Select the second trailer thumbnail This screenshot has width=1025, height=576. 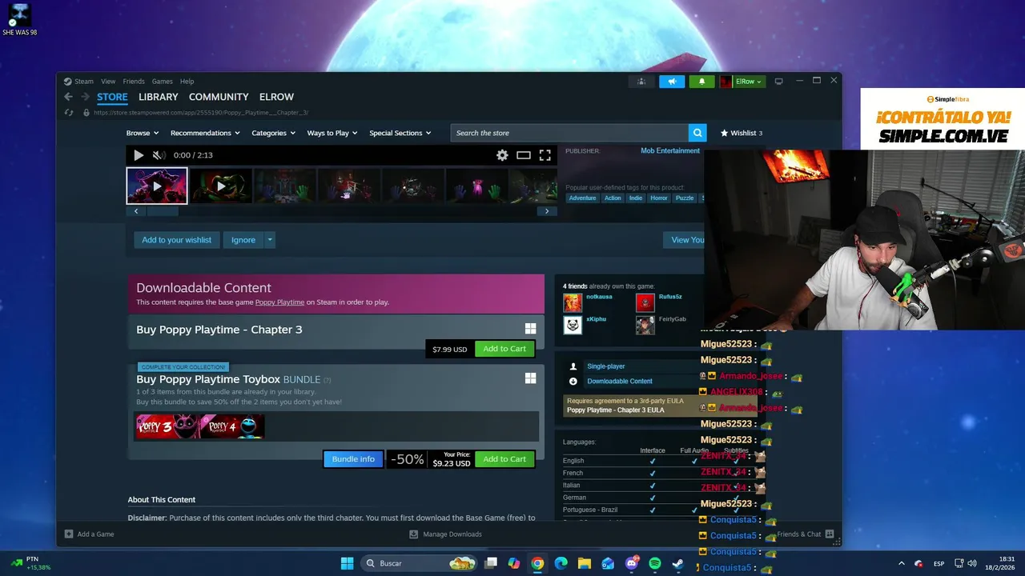tap(221, 186)
